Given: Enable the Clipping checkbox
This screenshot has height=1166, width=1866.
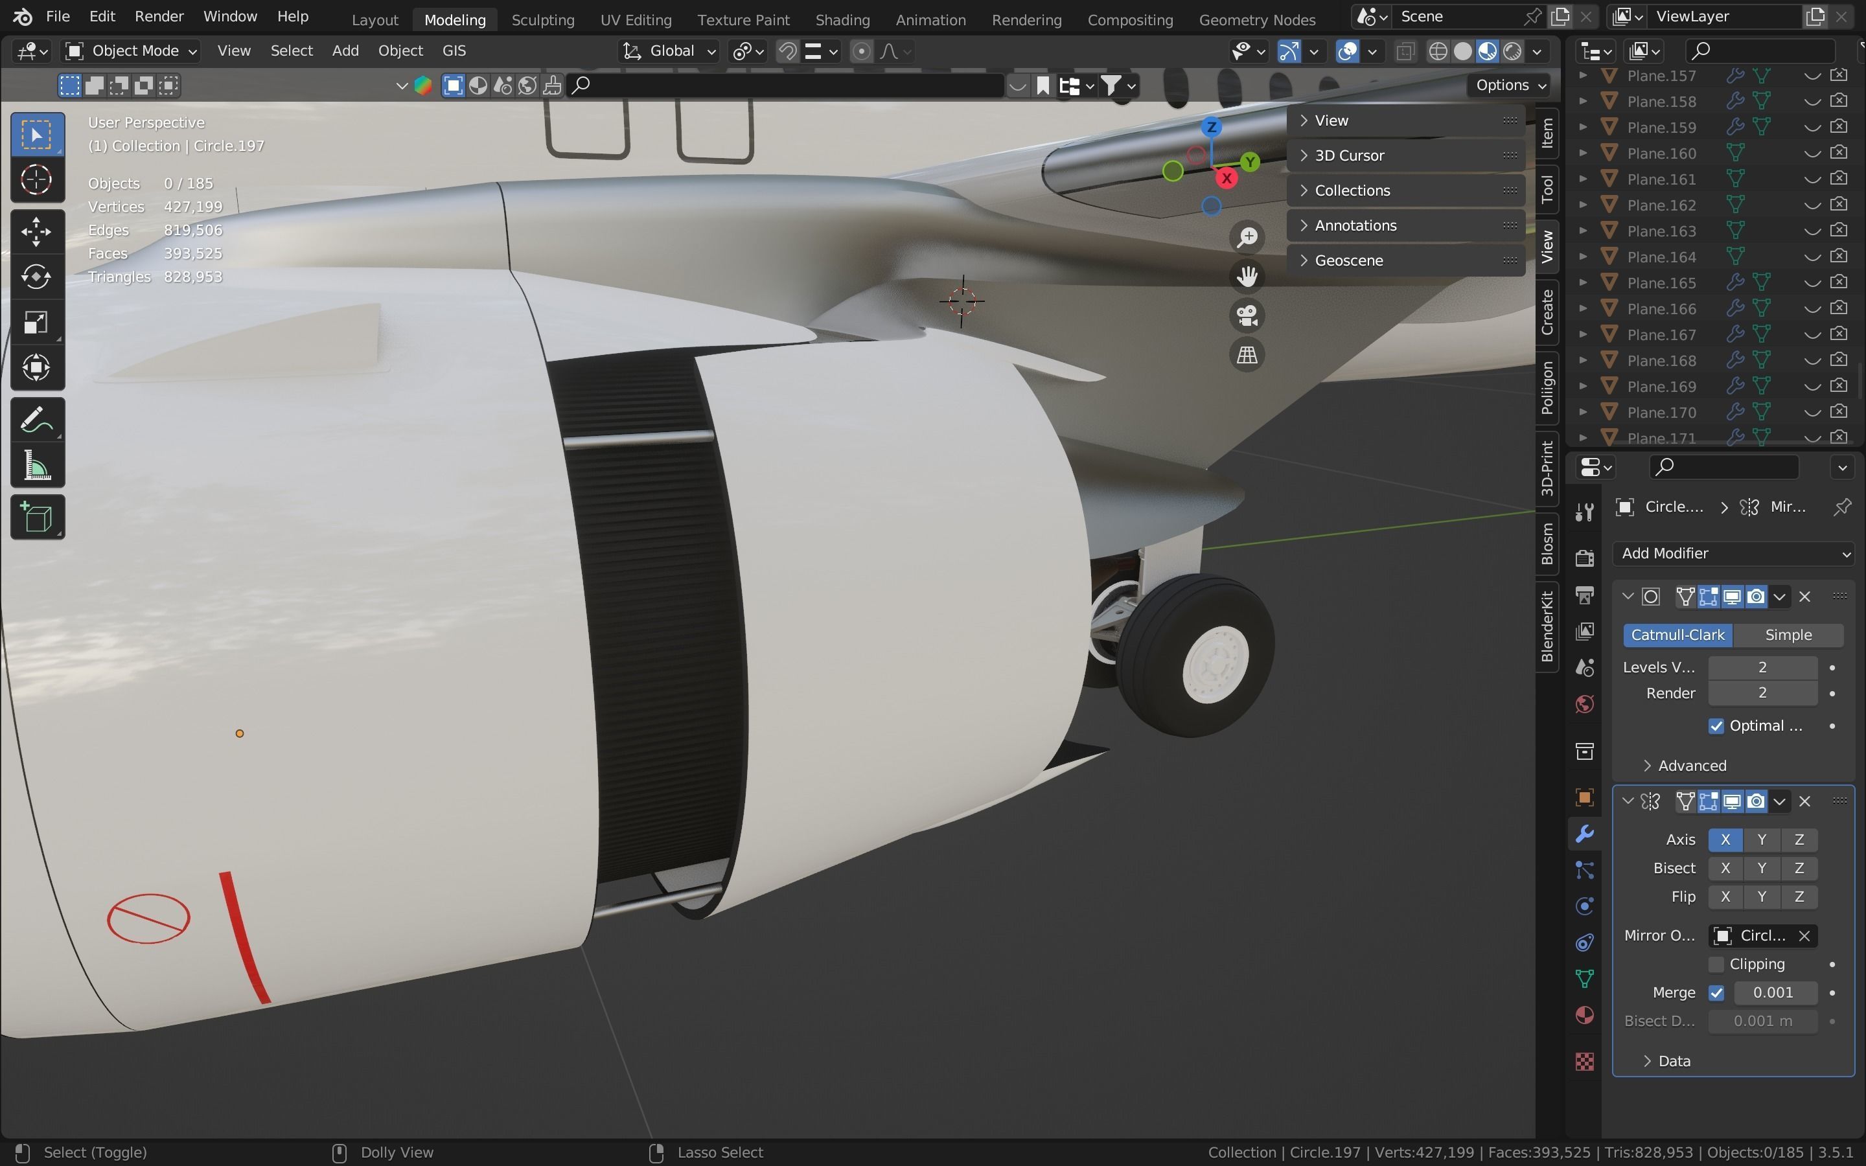Looking at the screenshot, I should click(1716, 964).
